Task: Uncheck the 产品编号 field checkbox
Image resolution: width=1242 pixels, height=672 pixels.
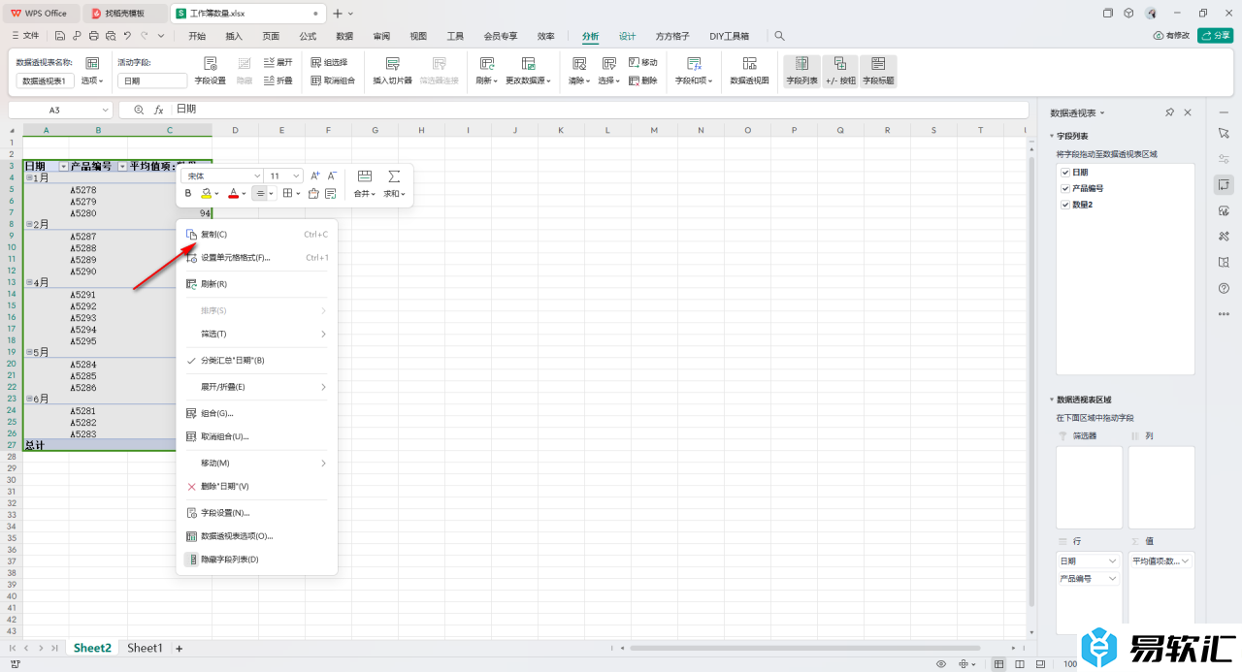Action: tap(1065, 188)
